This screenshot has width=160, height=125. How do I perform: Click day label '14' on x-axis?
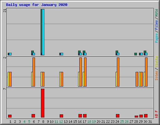pos(70,122)
